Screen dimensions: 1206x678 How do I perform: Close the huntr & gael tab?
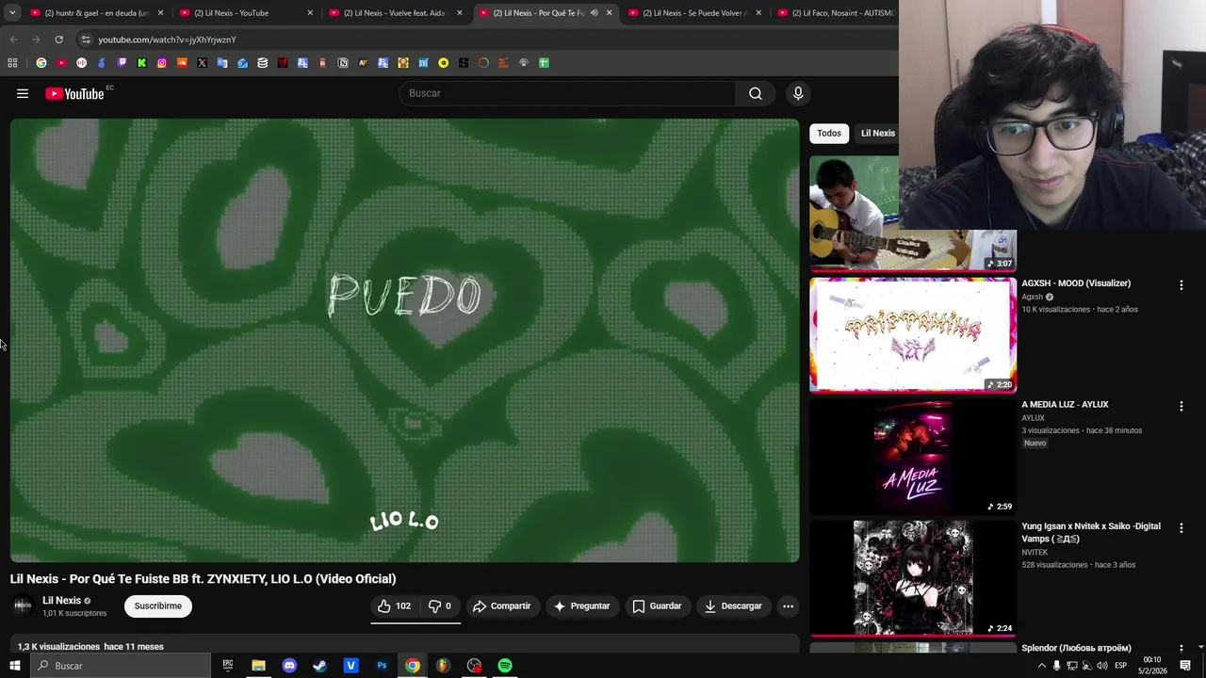click(160, 13)
